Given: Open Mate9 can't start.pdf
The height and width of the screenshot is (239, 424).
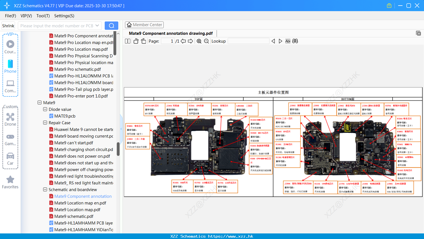Looking at the screenshot, I should (x=74, y=143).
